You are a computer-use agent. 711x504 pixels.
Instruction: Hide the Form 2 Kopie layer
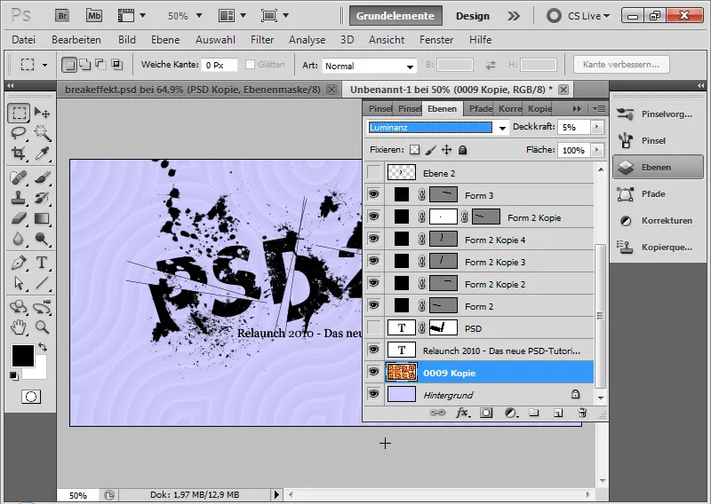(x=373, y=217)
